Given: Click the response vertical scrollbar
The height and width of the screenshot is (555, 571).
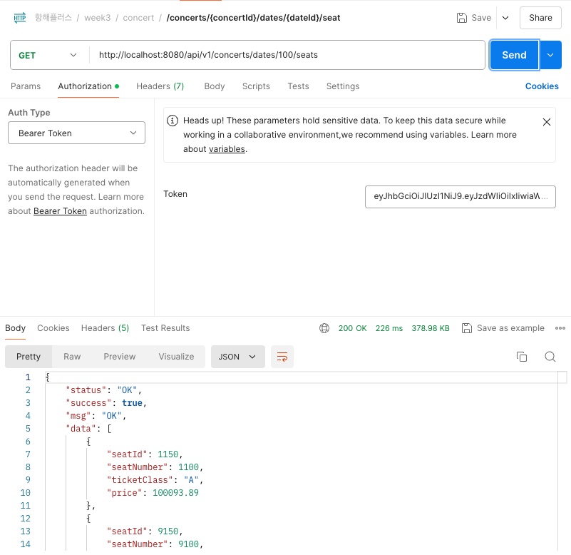Looking at the screenshot, I should click(562, 461).
